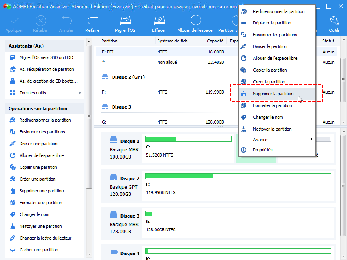Click the Effacer toolbar icon
This screenshot has width=347, height=260.
[159, 21]
